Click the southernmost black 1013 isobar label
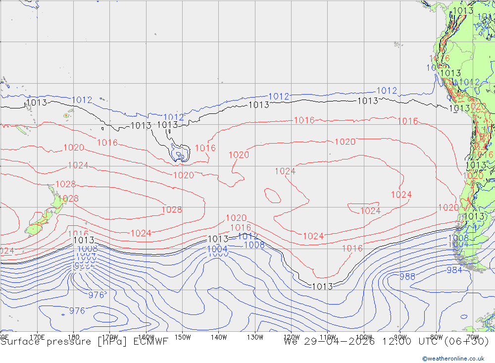The height and width of the screenshot is (363, 495). pos(322,287)
